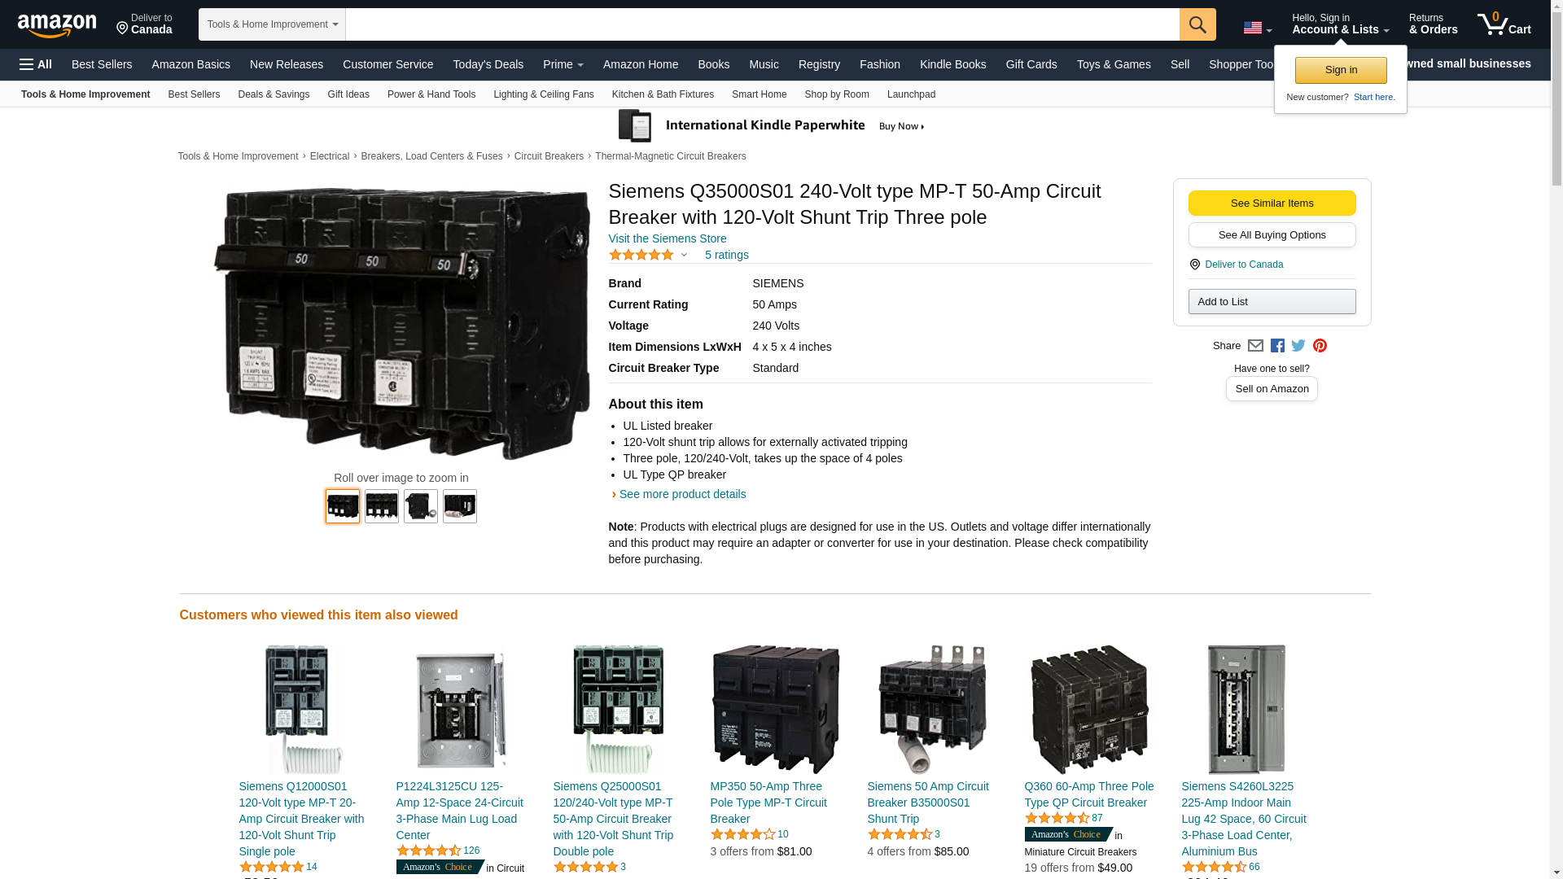Open Today's Deals in the navigation bar
The width and height of the screenshot is (1563, 879).
488,64
